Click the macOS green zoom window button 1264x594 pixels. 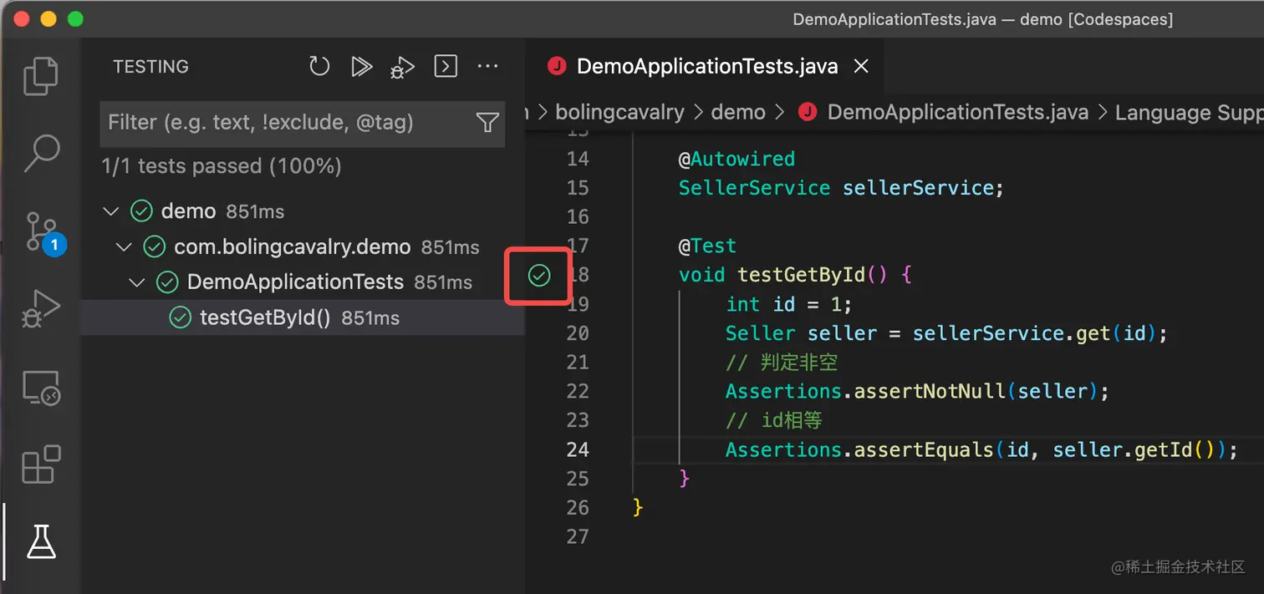pyautogui.click(x=75, y=18)
